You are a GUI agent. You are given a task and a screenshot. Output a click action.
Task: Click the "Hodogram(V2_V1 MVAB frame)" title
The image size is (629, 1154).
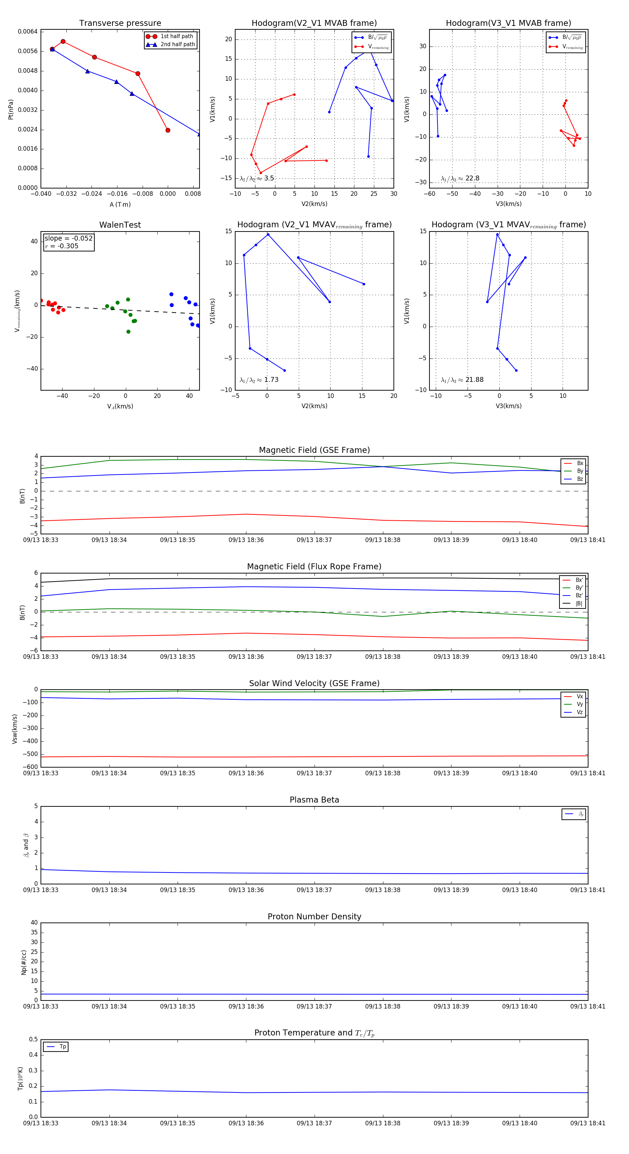coord(314,23)
